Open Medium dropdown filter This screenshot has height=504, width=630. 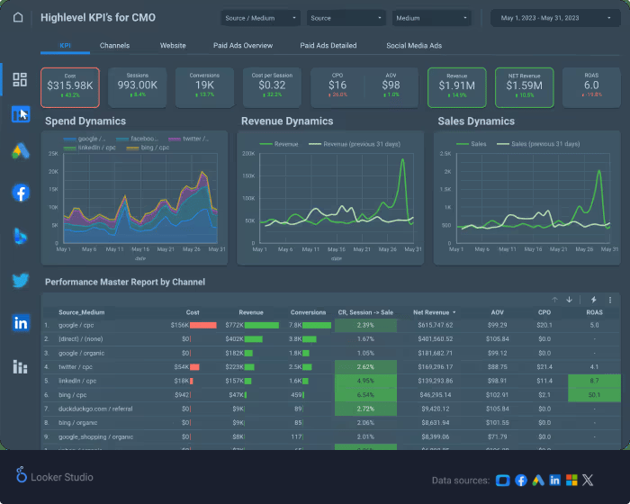(431, 18)
